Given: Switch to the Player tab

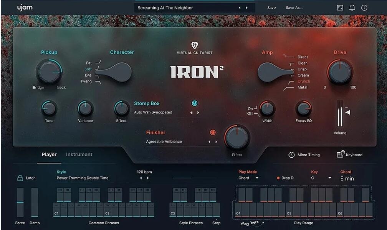Looking at the screenshot, I should point(49,154).
